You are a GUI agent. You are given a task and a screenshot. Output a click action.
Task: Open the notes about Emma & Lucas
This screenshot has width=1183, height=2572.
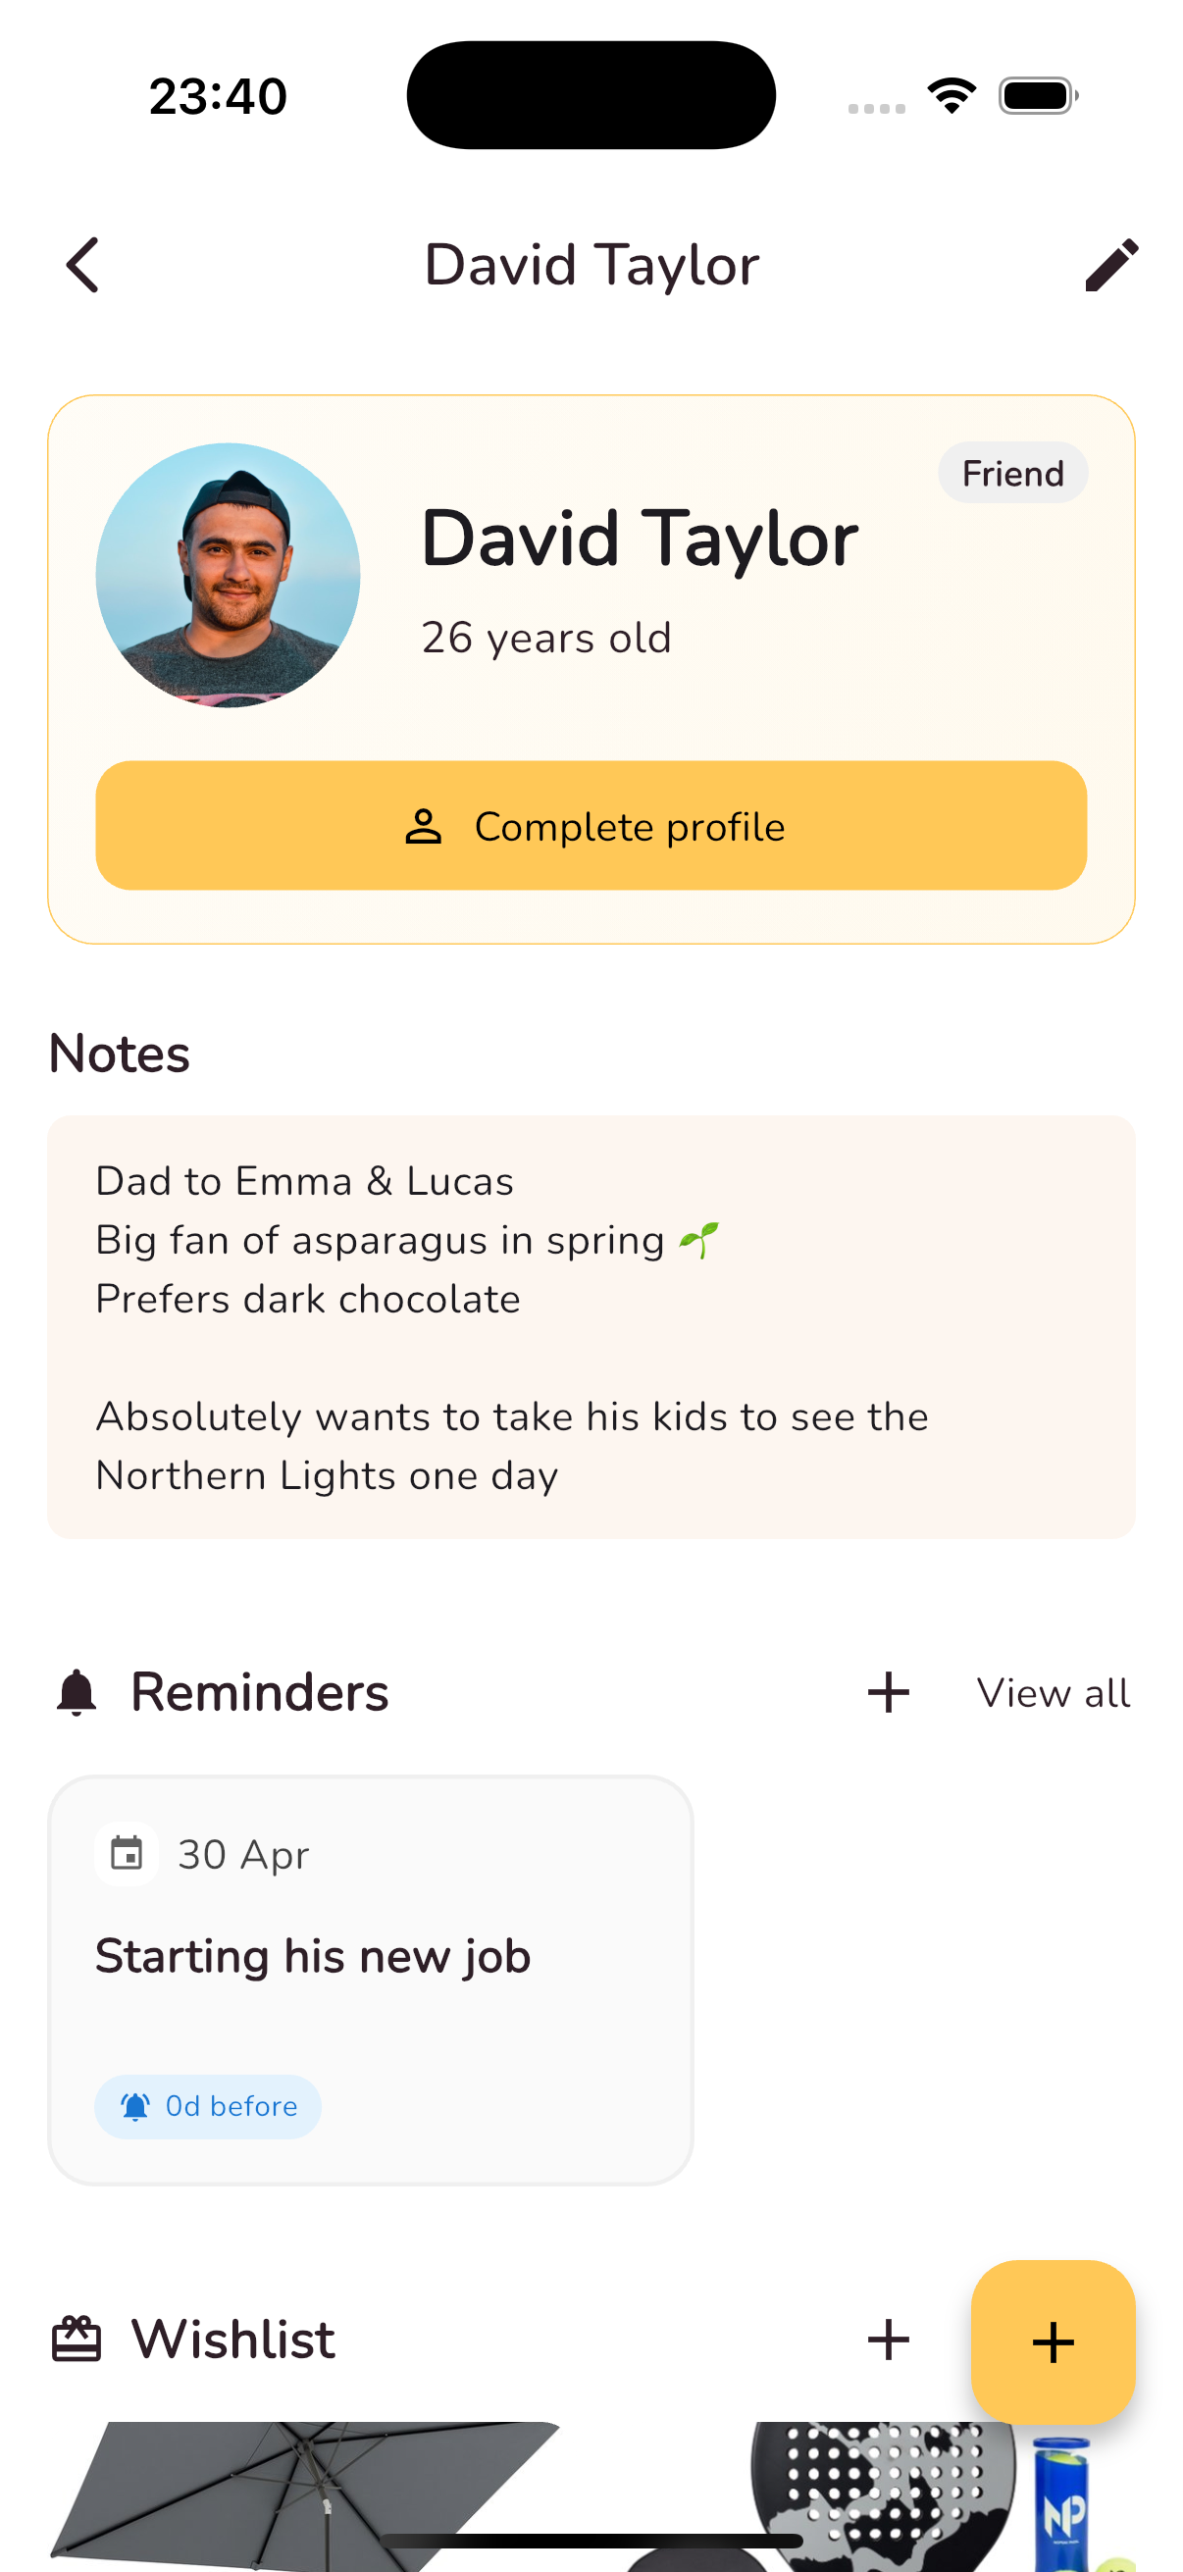coord(591,1327)
